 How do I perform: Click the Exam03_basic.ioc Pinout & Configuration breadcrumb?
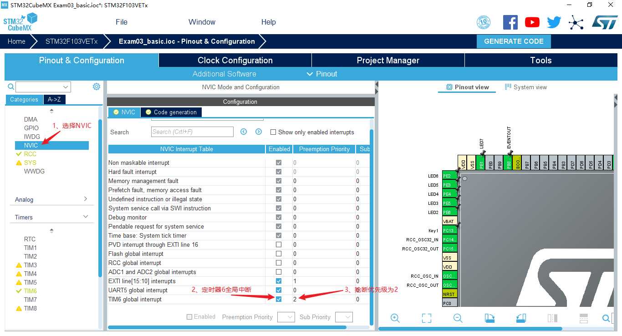click(187, 41)
